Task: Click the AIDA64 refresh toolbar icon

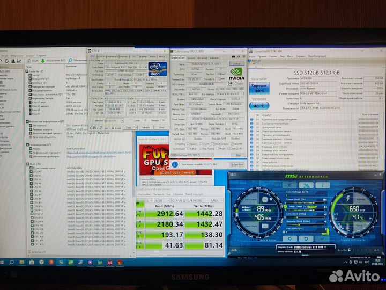Action: (x=6, y=61)
